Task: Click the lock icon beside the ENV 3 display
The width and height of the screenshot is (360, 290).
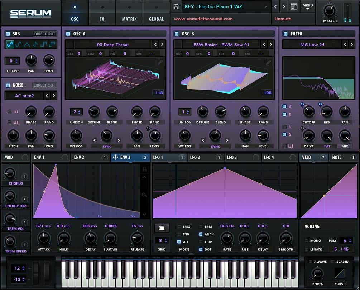Action: [x=145, y=169]
